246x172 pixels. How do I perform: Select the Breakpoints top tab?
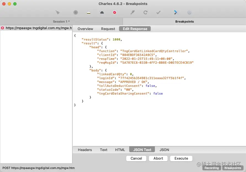pyautogui.click(x=184, y=21)
